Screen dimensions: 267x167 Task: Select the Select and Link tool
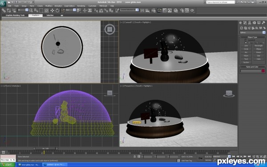pos(4,11)
